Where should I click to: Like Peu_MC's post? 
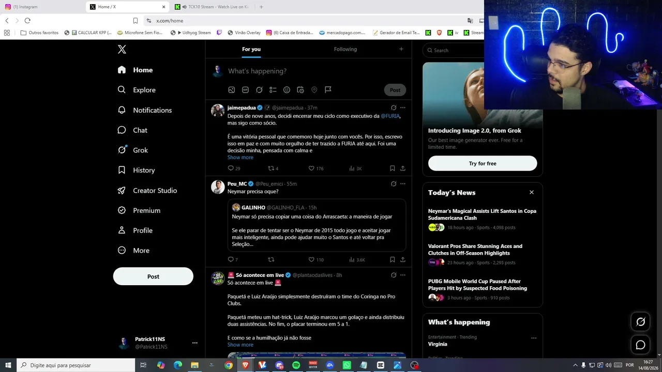pos(315,260)
